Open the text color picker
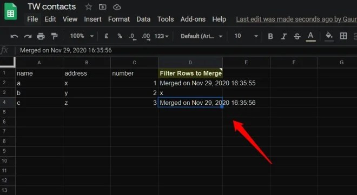Screen dimensions: 357x195 pos(310,36)
